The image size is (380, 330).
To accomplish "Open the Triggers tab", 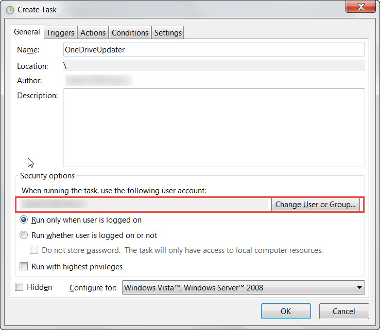I will (60, 33).
